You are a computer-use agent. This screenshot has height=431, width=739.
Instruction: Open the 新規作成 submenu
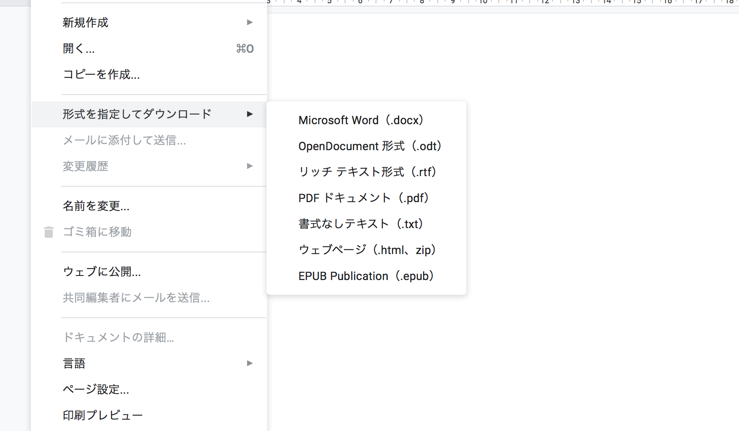tap(149, 23)
